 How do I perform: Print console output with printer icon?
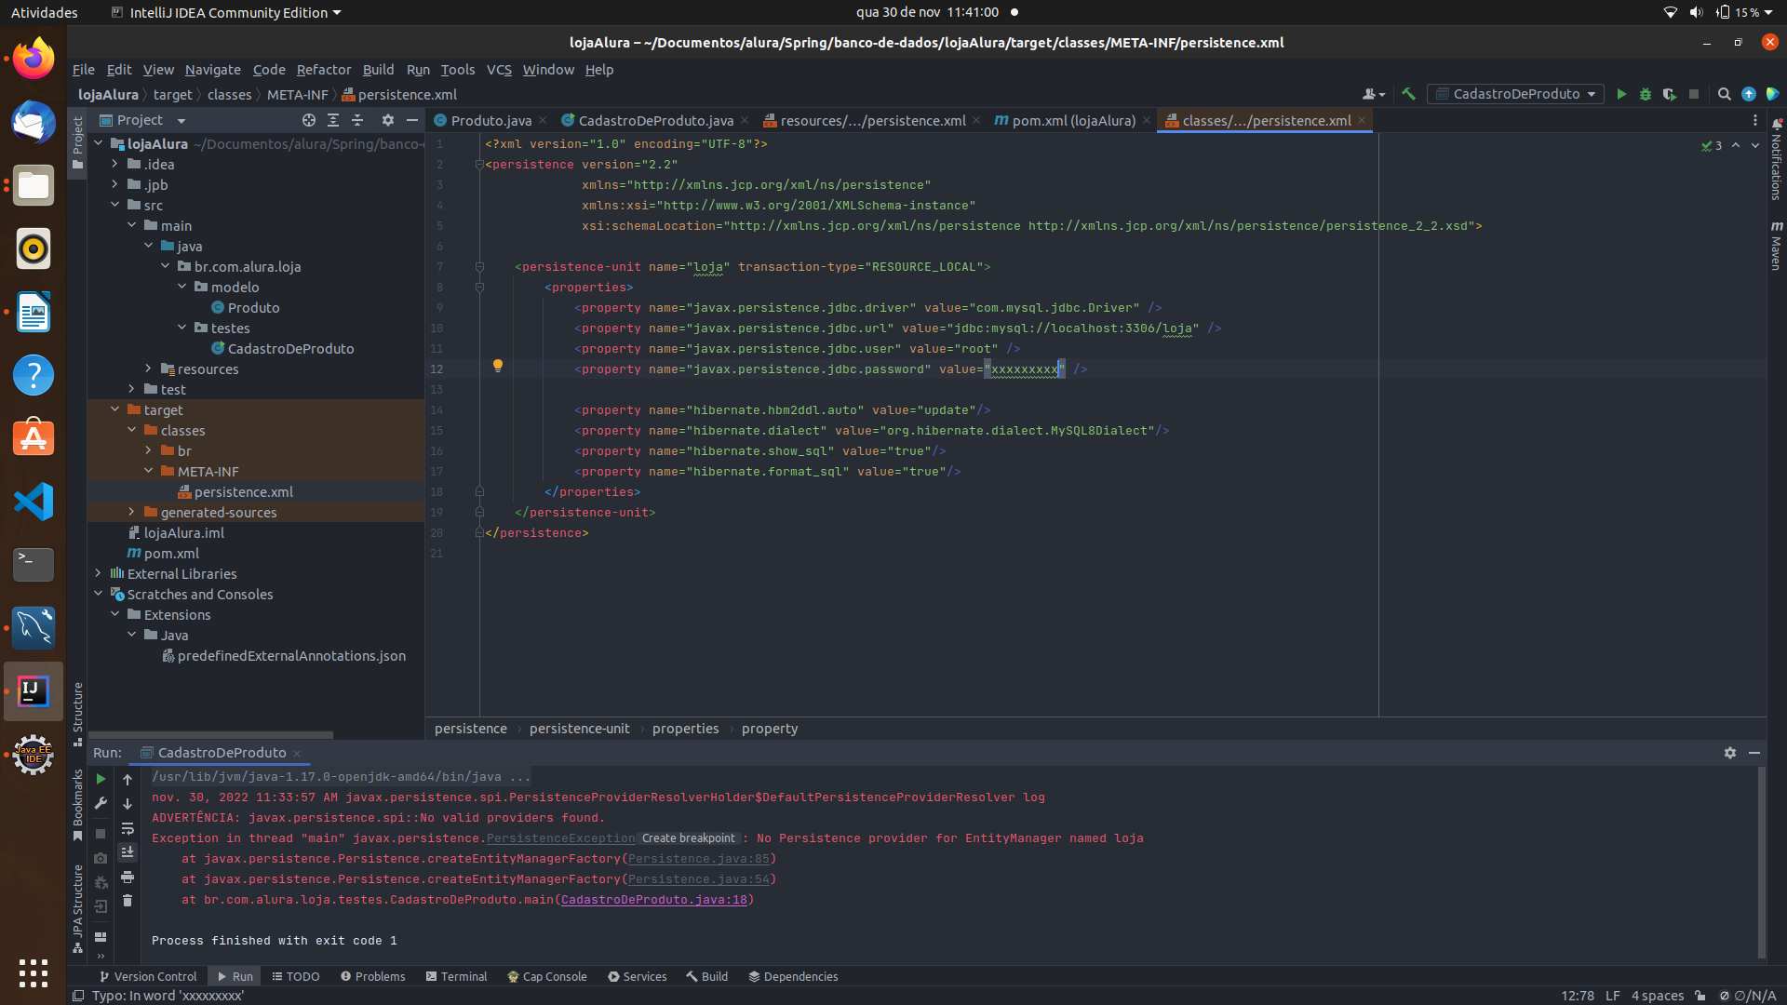128,877
